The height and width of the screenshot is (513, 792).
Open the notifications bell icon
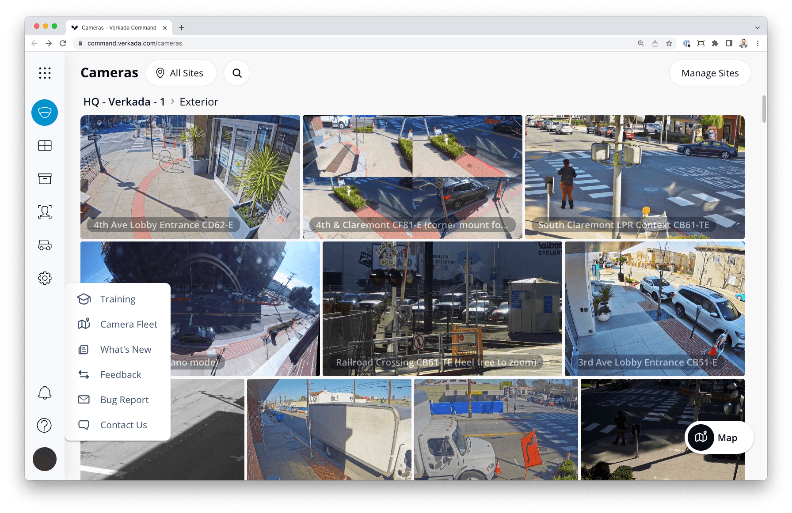(45, 392)
